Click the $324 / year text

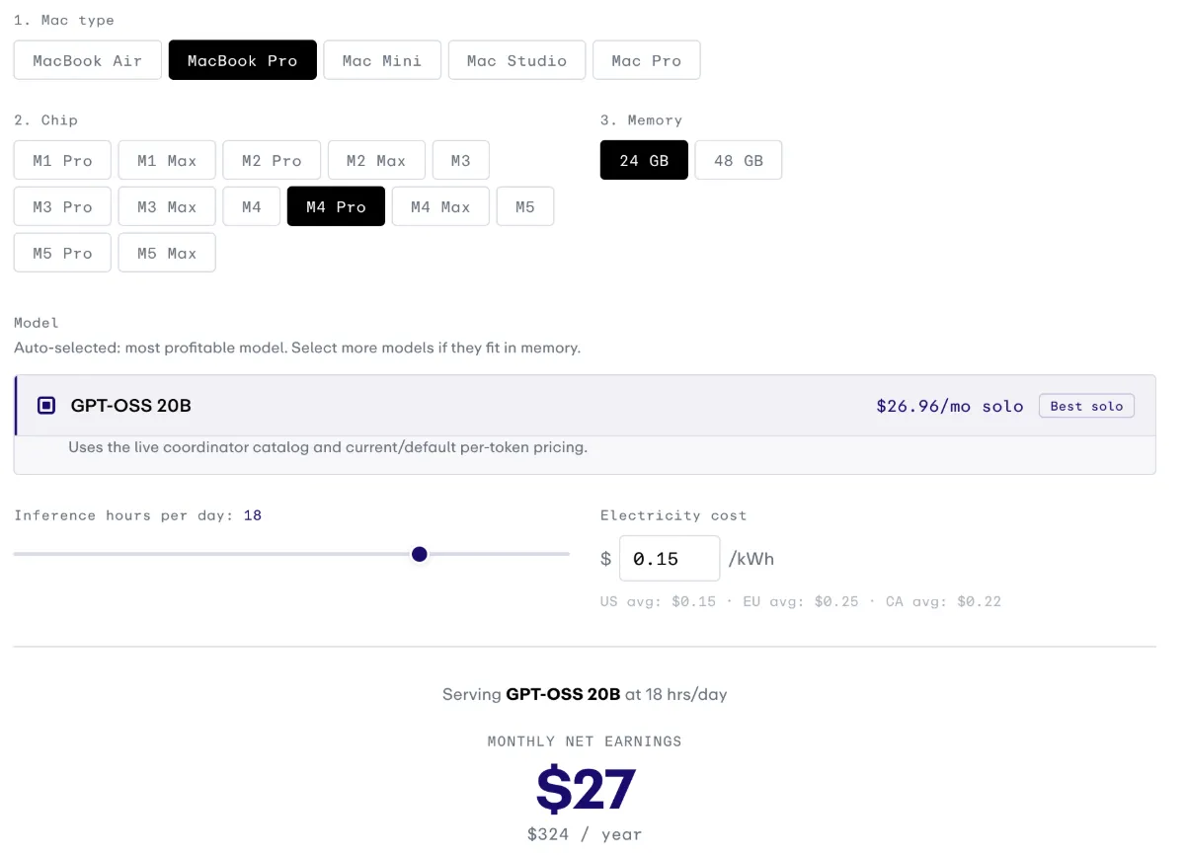click(x=585, y=834)
